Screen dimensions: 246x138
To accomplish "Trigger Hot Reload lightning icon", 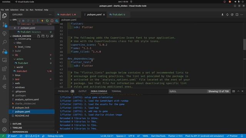I will coord(42,21).
